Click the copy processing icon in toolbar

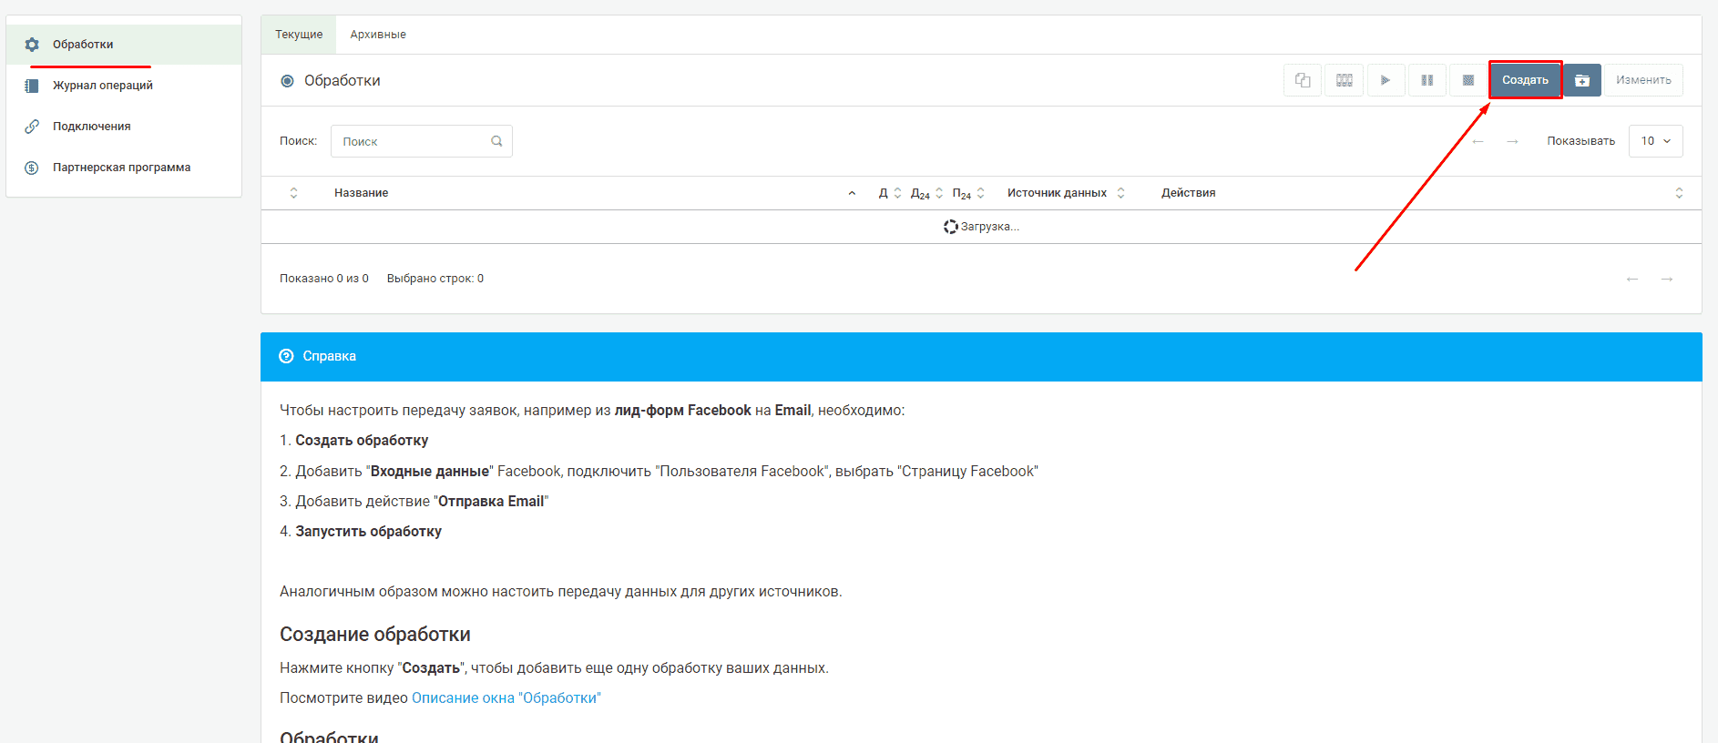(1302, 80)
